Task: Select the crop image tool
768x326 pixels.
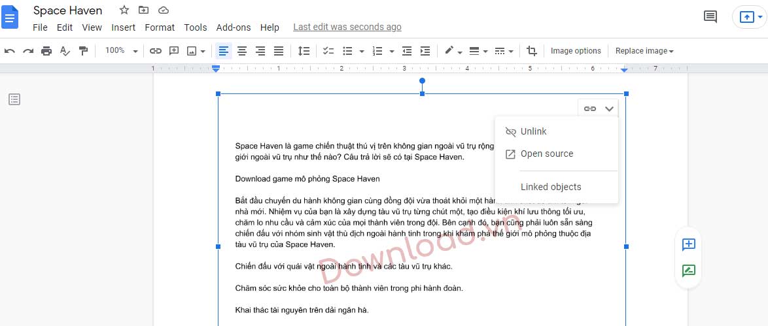Action: point(531,51)
